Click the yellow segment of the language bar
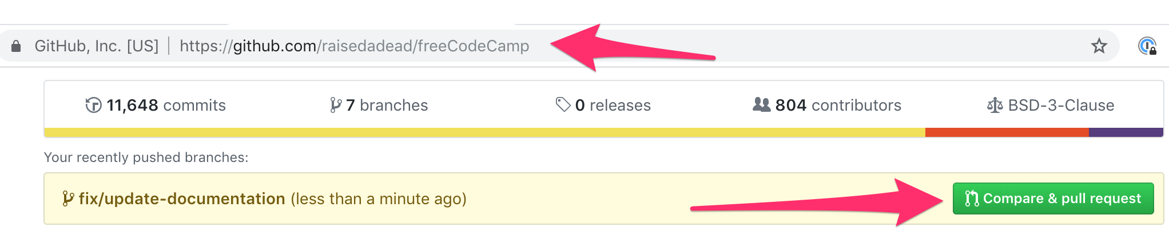Screen dimensions: 1169x235 click(484, 132)
